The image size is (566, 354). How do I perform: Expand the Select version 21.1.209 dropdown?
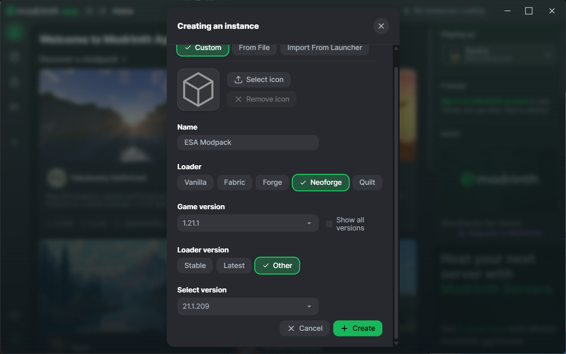[248, 306]
